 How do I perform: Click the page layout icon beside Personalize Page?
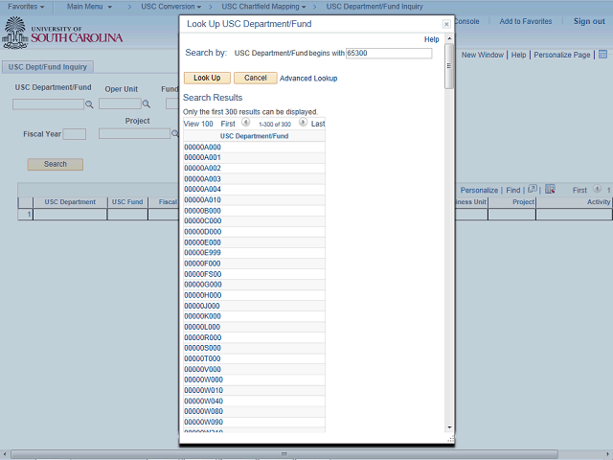pyautogui.click(x=602, y=55)
